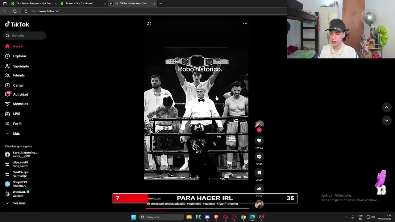Open Windows Start menu

pos(134,217)
